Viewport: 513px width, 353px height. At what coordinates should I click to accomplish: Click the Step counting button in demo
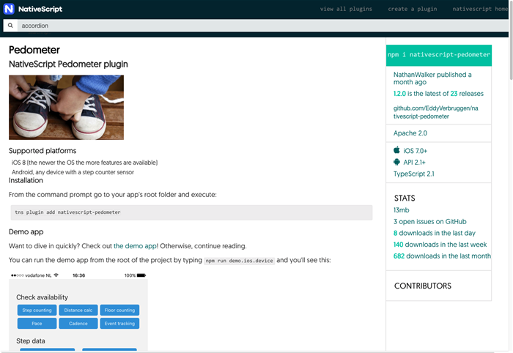click(37, 311)
